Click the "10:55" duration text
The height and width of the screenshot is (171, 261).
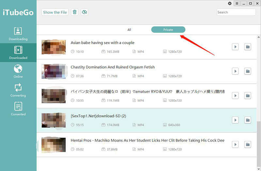(x=80, y=101)
